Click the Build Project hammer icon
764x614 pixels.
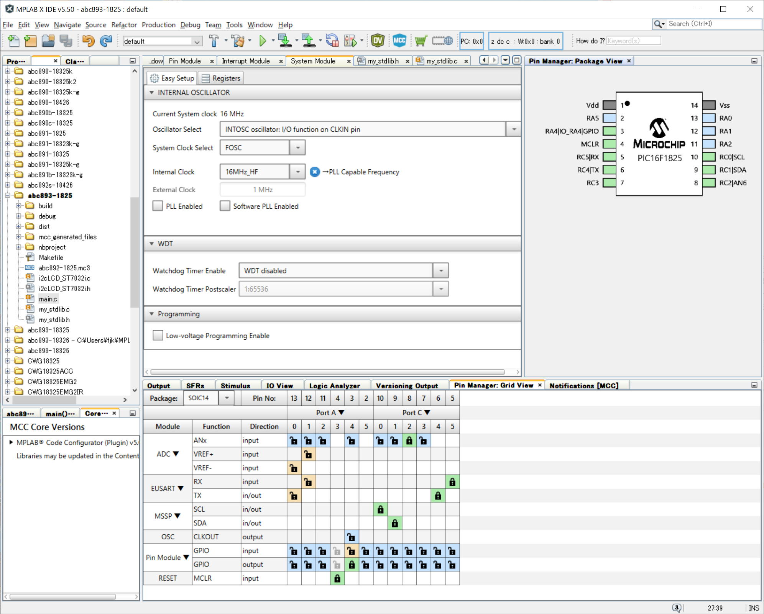pos(214,41)
